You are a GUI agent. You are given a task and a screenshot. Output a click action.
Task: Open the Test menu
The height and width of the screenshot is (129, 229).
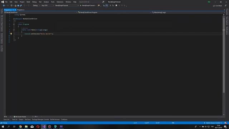[x=40, y=2]
